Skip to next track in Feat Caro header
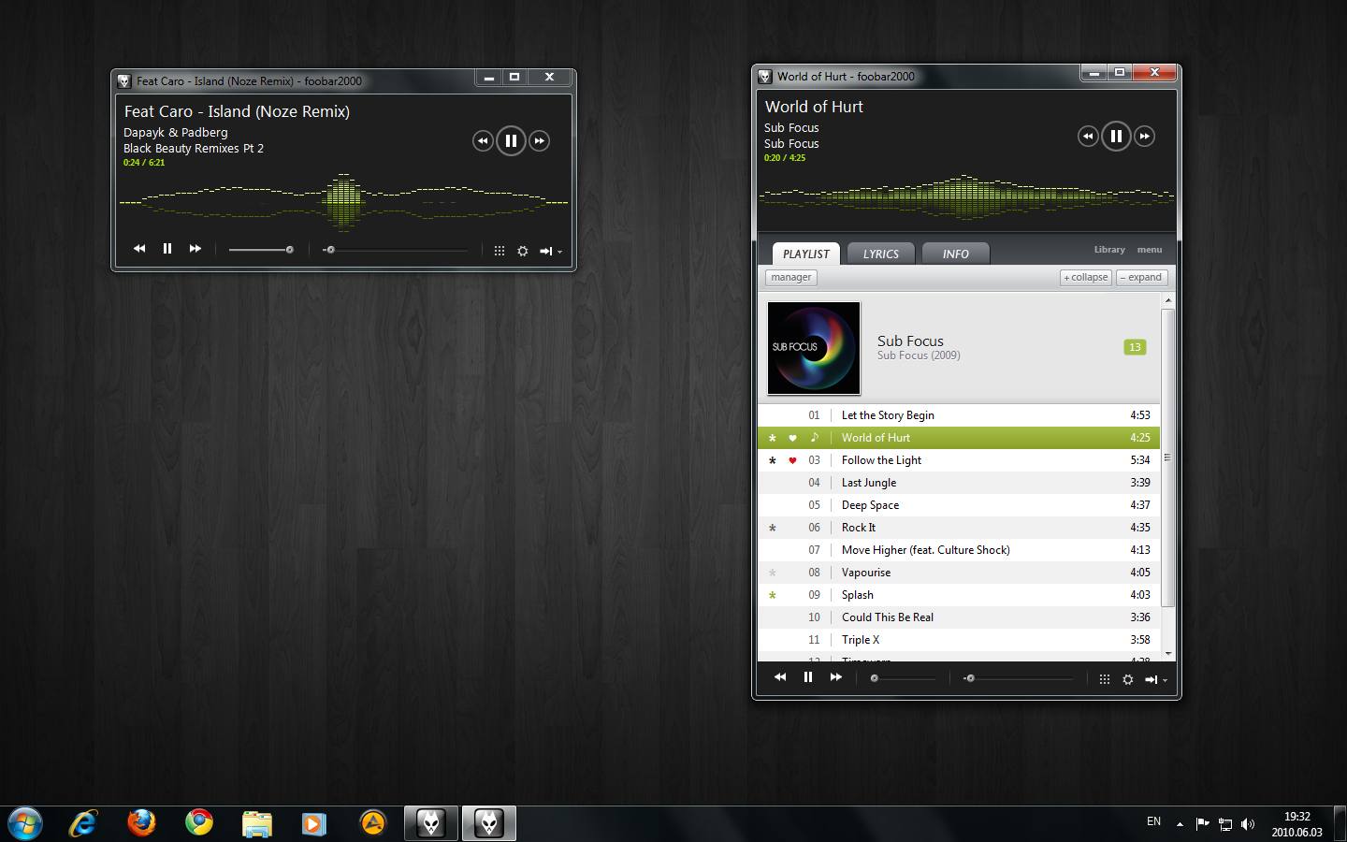This screenshot has height=842, width=1347. click(540, 141)
